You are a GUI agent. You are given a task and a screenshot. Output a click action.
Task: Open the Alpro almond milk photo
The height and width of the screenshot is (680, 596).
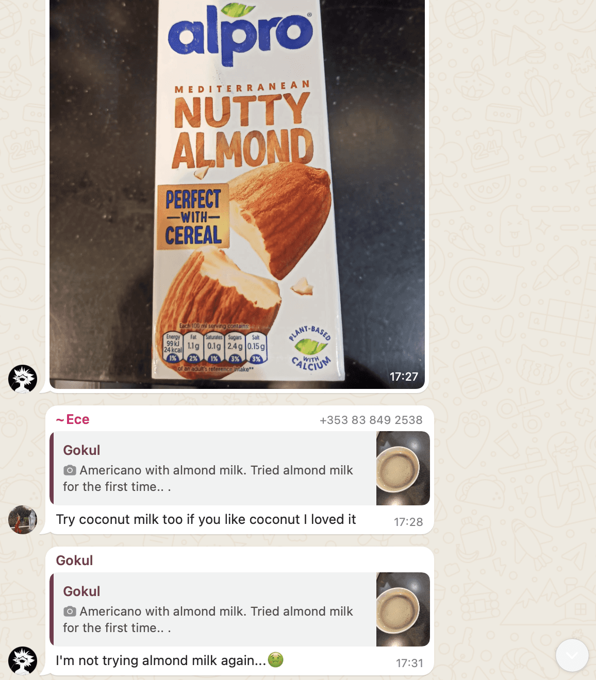[x=237, y=194]
